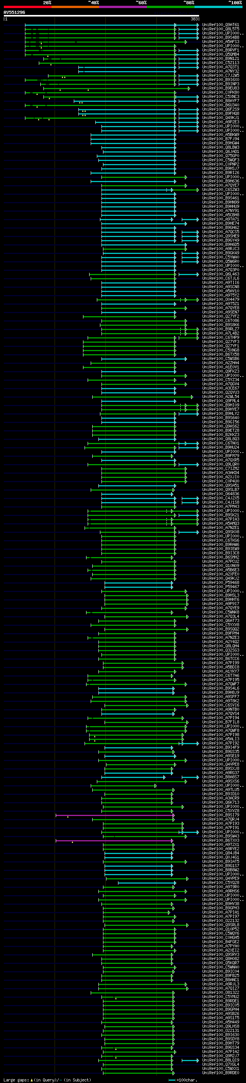Open hit UniRef100_Q8L5T5
This screenshot has height=1083, width=246.
[x=221, y=29]
